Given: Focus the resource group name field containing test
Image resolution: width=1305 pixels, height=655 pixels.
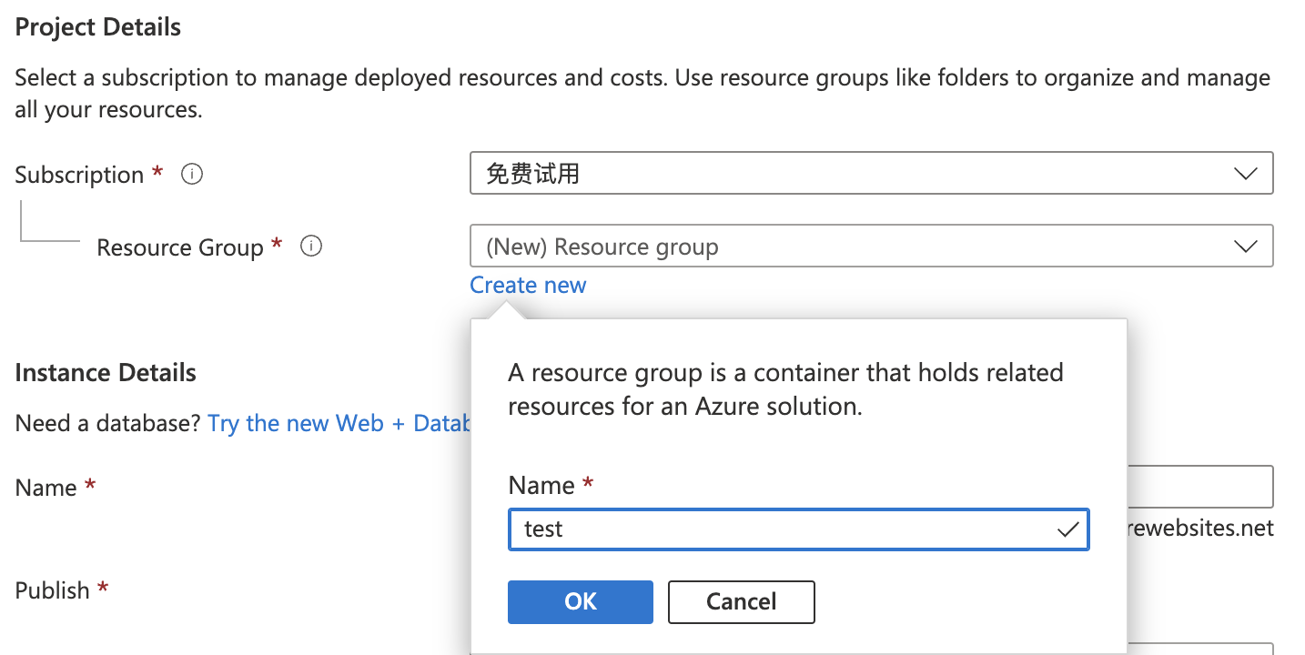Looking at the screenshot, I should (x=783, y=529).
